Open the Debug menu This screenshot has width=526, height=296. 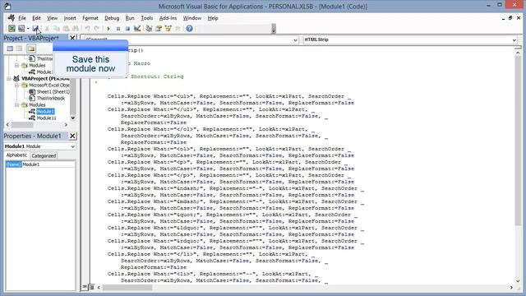coord(112,18)
